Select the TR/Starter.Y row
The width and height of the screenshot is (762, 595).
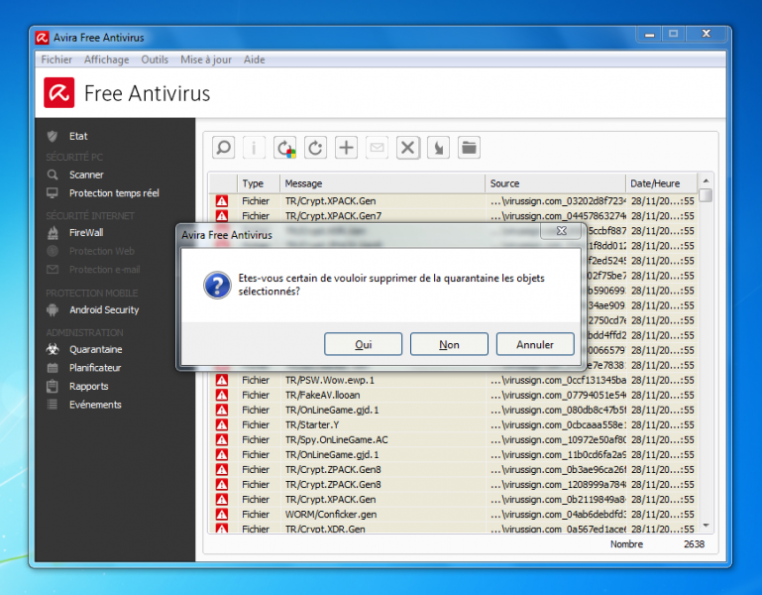pos(454,424)
